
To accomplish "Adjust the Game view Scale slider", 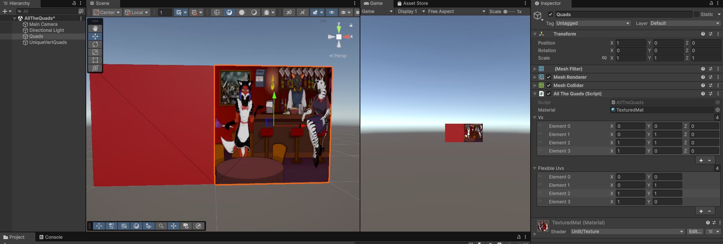I will [508, 12].
